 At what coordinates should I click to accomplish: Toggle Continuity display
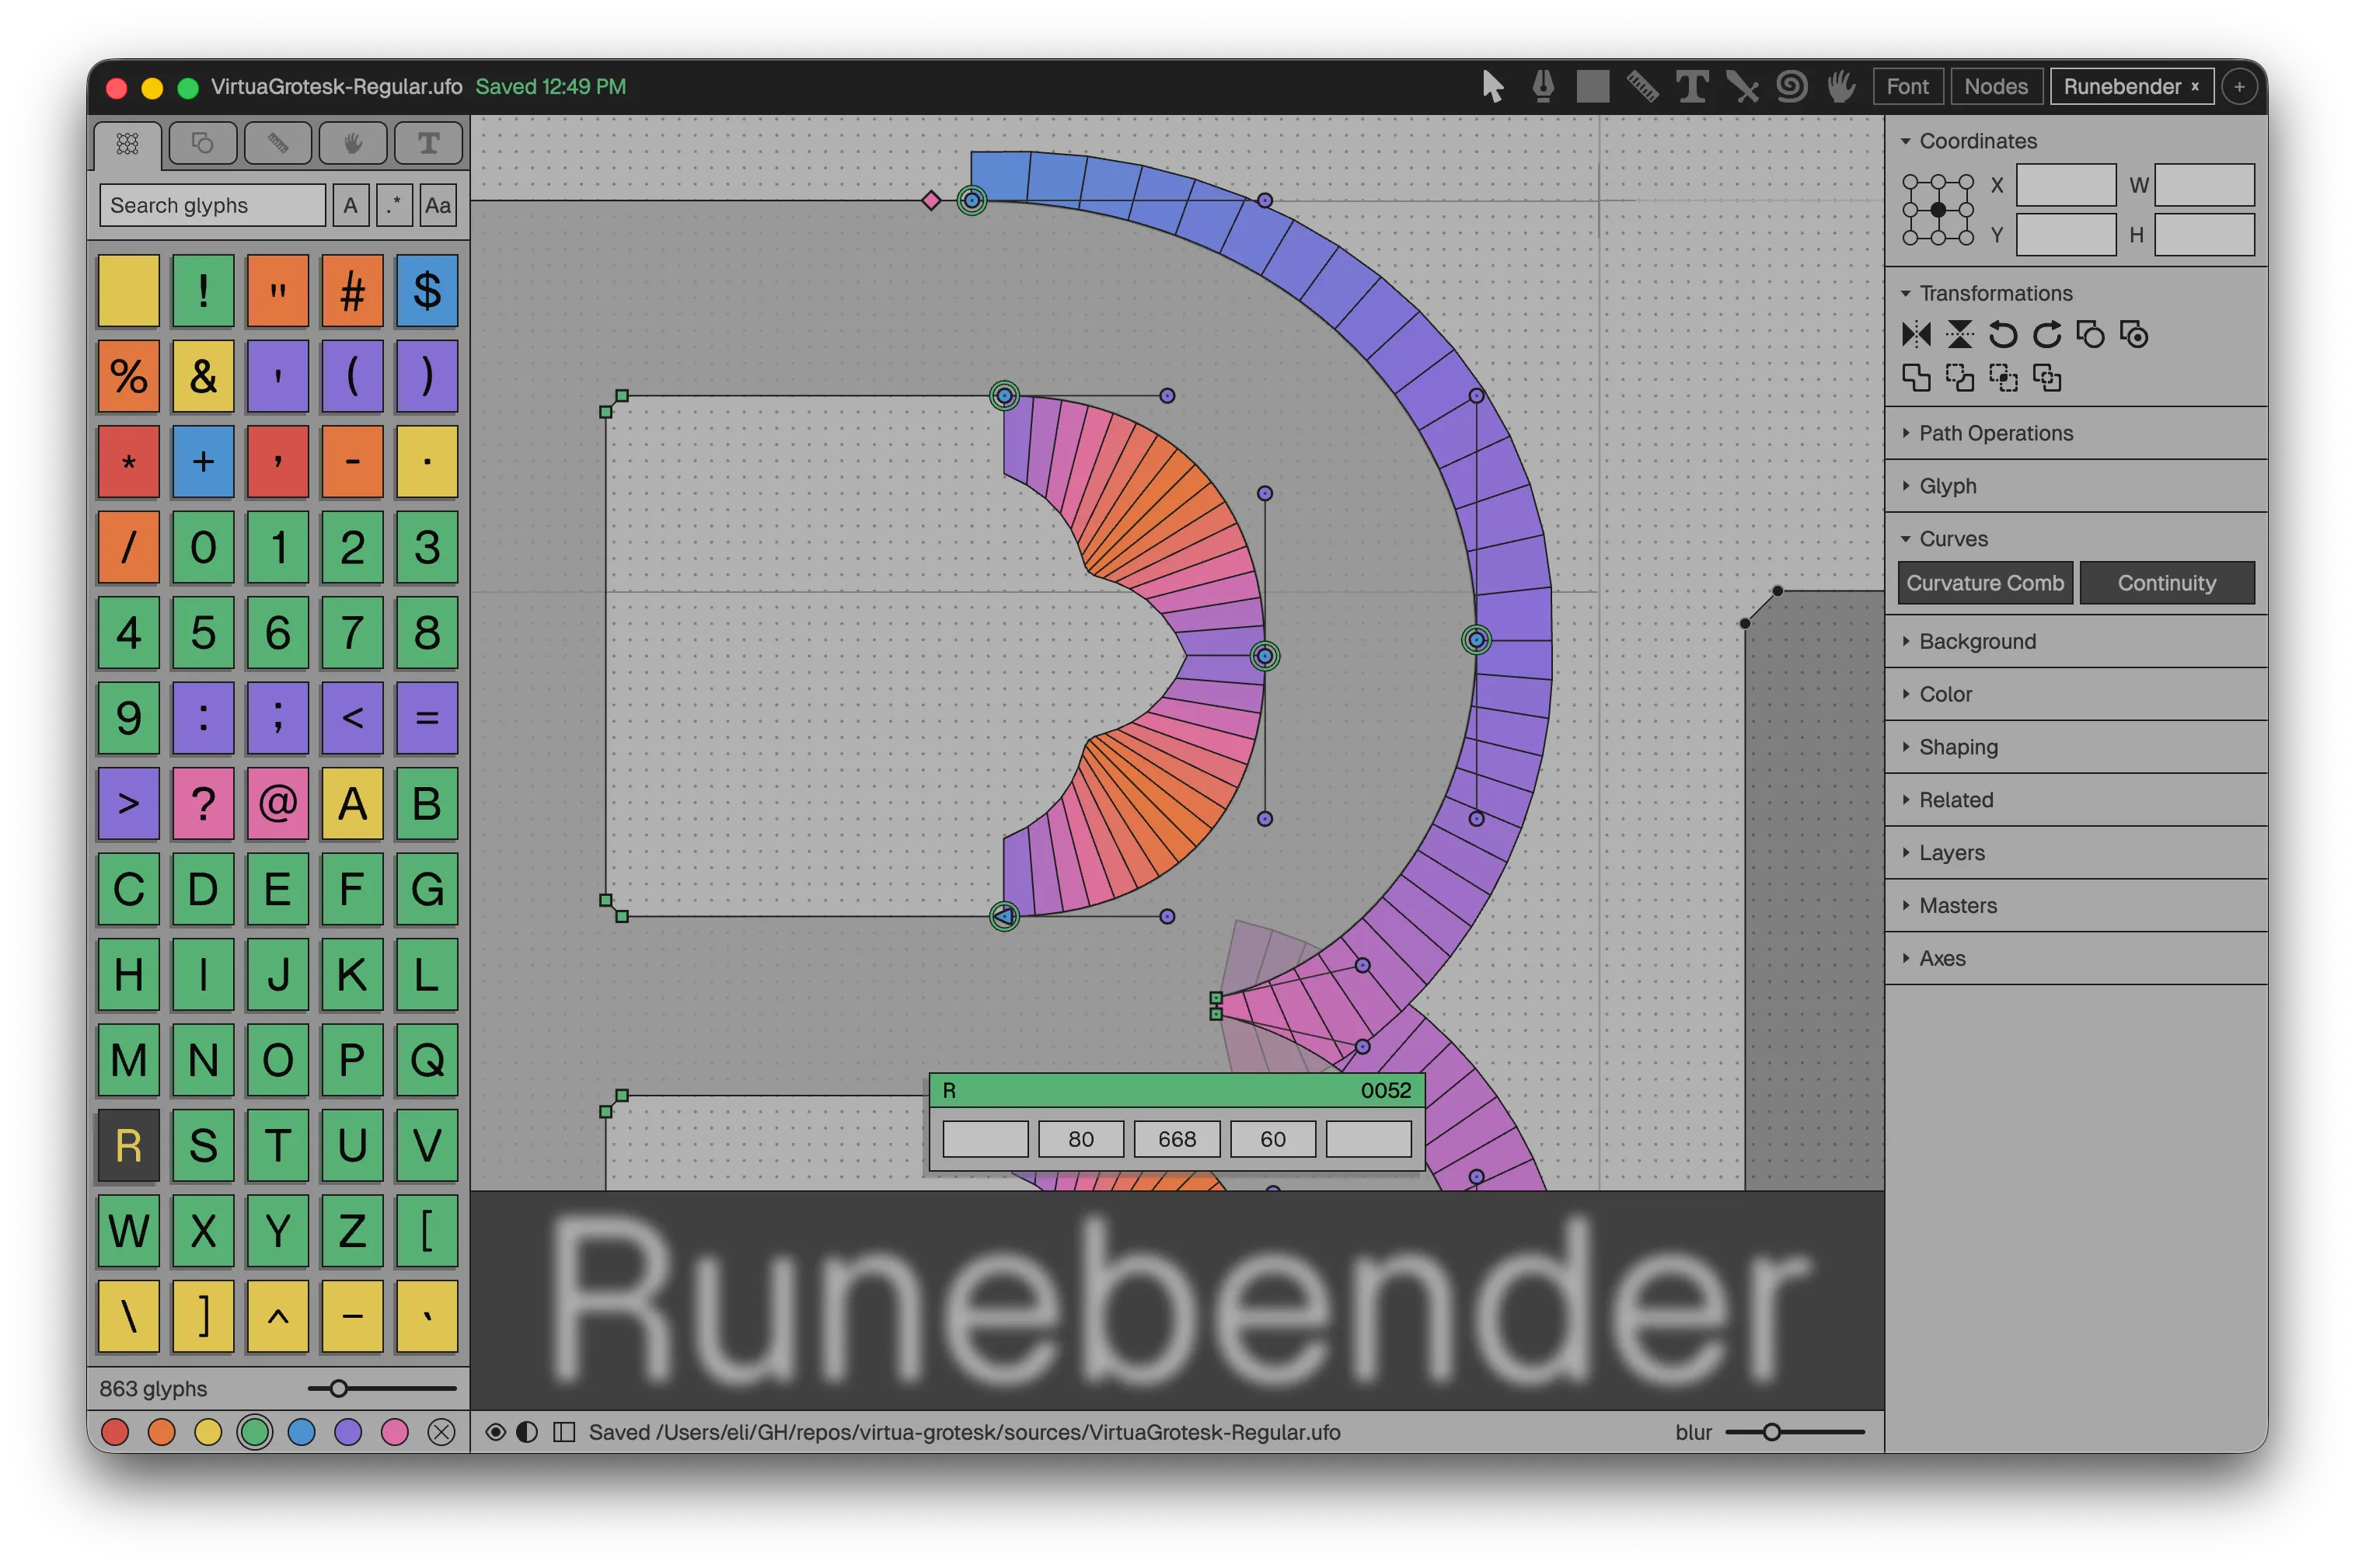(2166, 583)
